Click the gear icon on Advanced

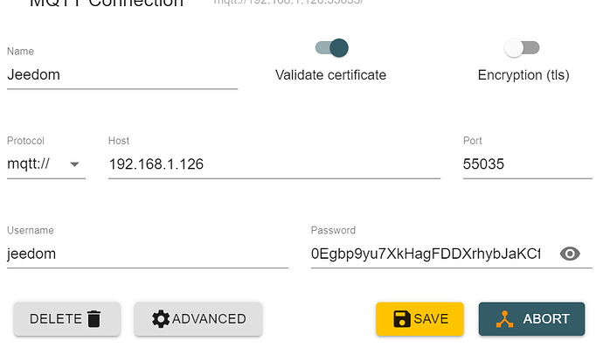pos(161,319)
